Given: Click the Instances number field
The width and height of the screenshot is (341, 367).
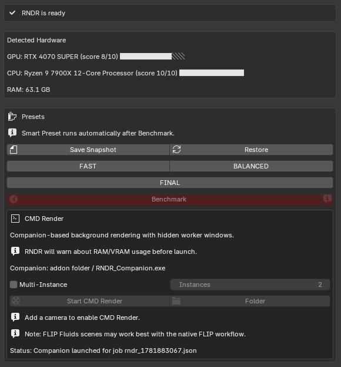Looking at the screenshot, I should tap(250, 285).
